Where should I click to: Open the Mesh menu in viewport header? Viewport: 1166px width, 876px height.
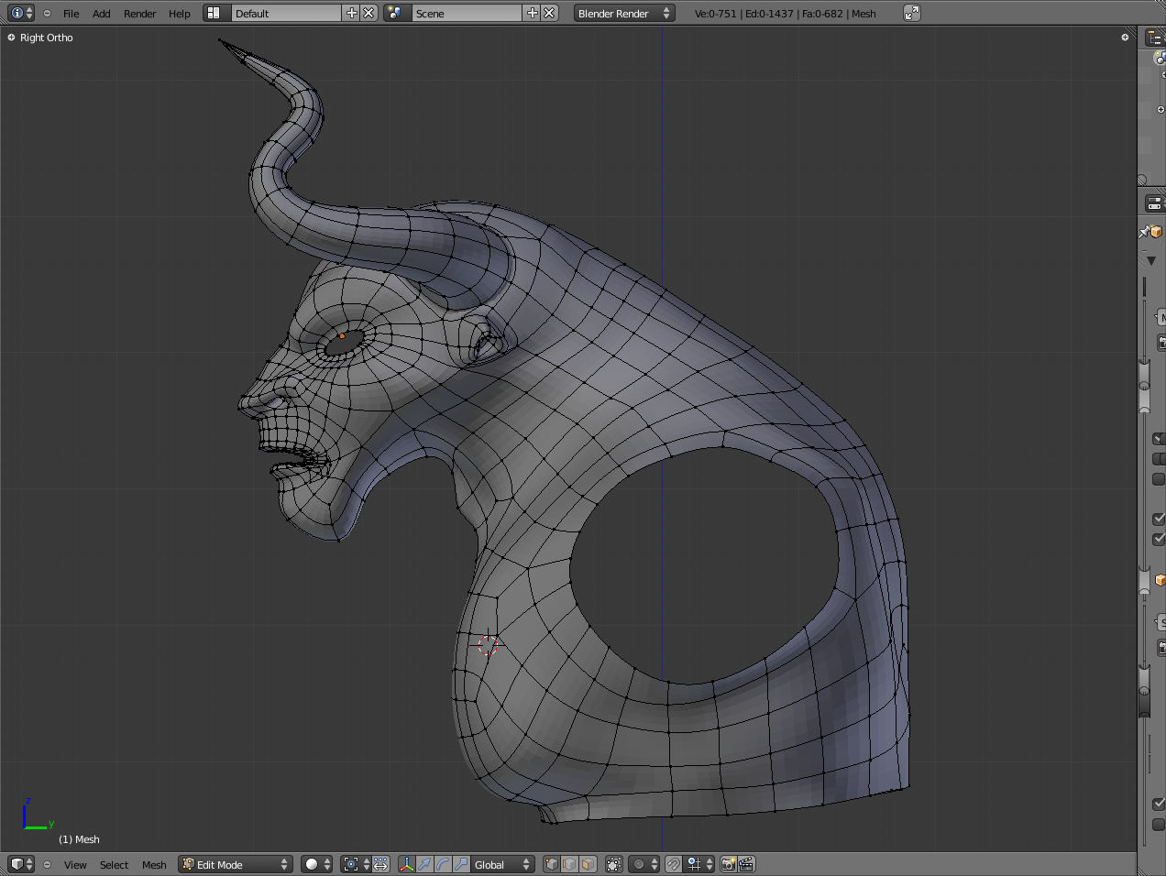click(154, 865)
